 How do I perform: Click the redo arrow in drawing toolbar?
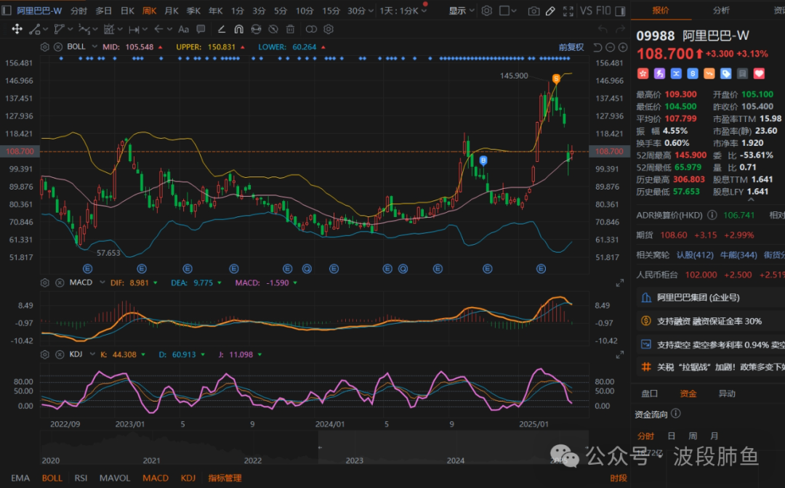620,30
